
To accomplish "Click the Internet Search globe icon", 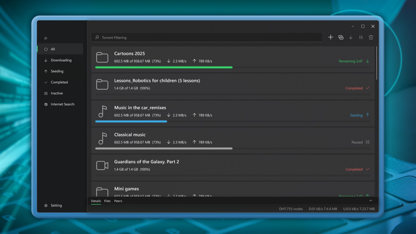I will [46, 104].
